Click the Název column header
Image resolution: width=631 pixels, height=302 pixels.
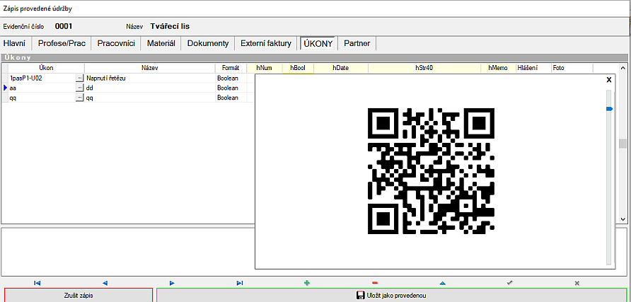point(150,68)
